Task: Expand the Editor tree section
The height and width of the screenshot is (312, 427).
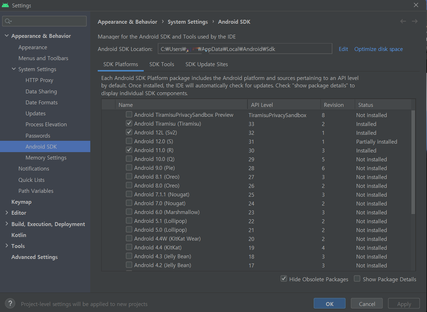Action: point(7,213)
